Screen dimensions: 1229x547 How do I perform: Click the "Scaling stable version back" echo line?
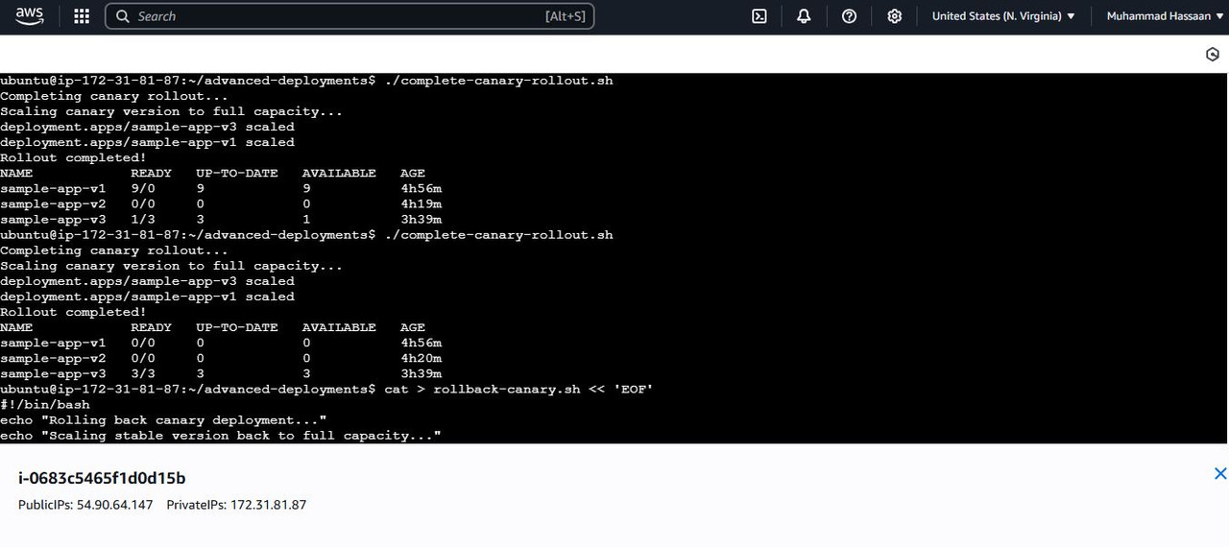tap(221, 435)
